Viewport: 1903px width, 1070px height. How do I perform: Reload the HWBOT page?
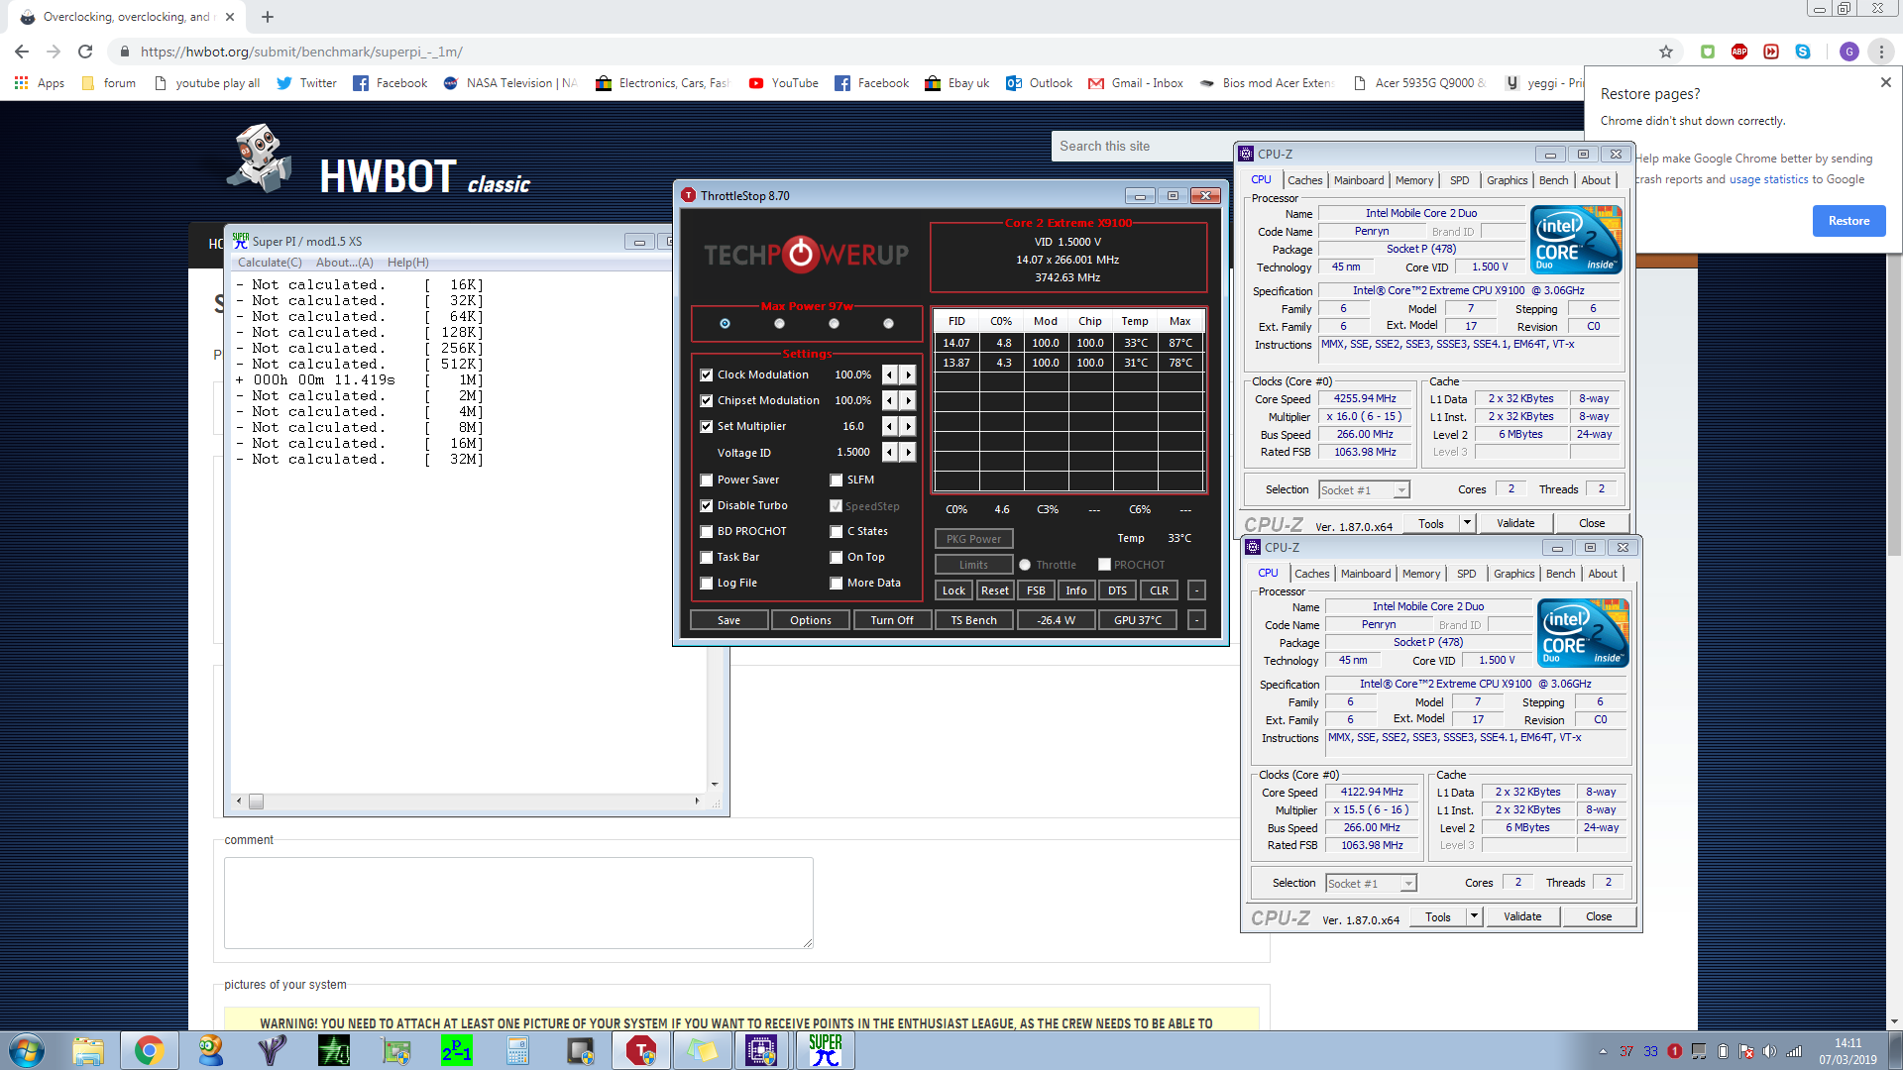85,52
